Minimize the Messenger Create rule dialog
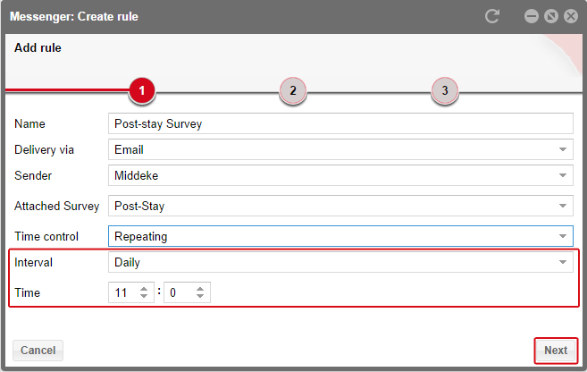This screenshot has height=372, width=587. 532,16
